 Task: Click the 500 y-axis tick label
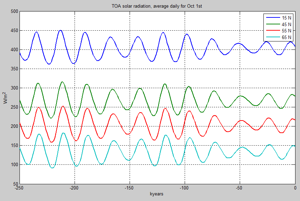(x=14, y=11)
